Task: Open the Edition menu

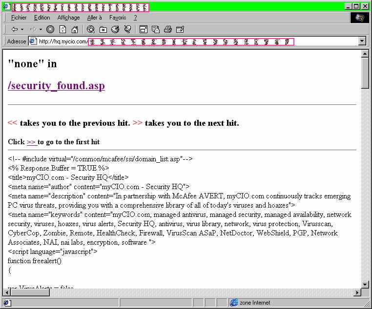Action: [x=42, y=18]
